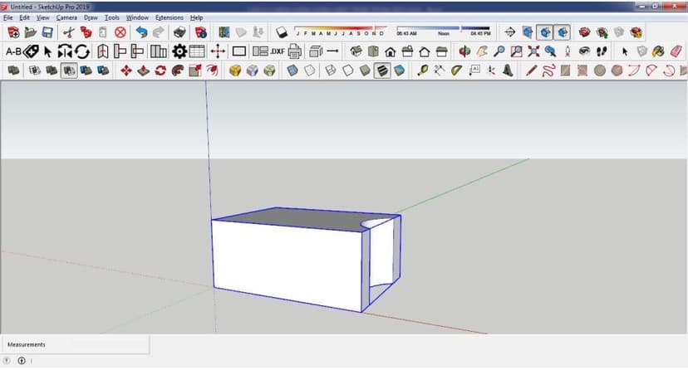Enable Monochrome face style
688x370 pixels.
point(400,70)
